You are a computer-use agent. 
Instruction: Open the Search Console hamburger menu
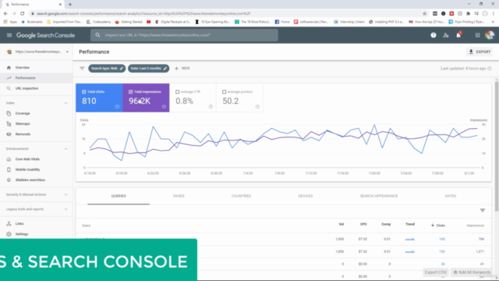(9, 35)
